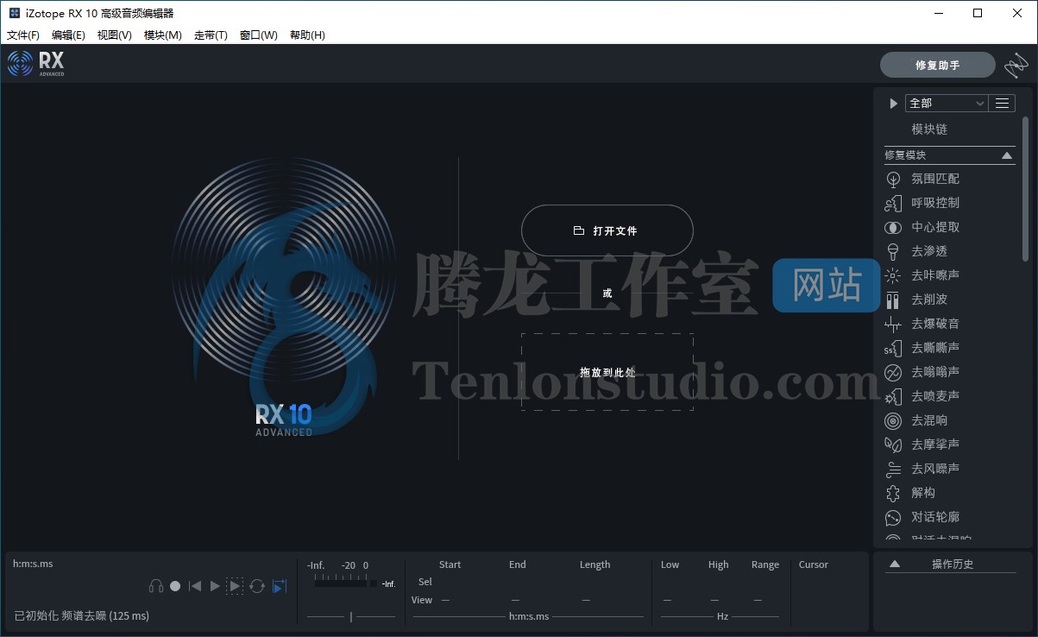Open the 全部 module filter dropdown
The height and width of the screenshot is (637, 1038).
point(946,103)
